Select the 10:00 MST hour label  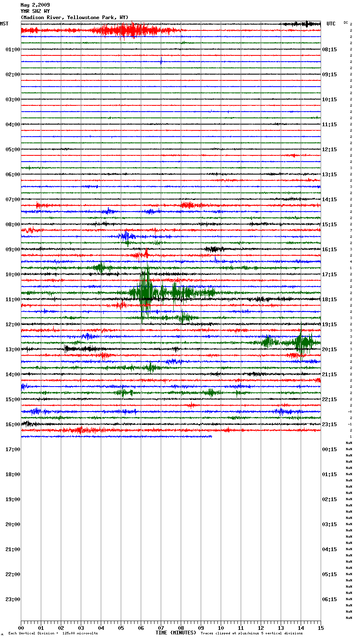coord(13,275)
